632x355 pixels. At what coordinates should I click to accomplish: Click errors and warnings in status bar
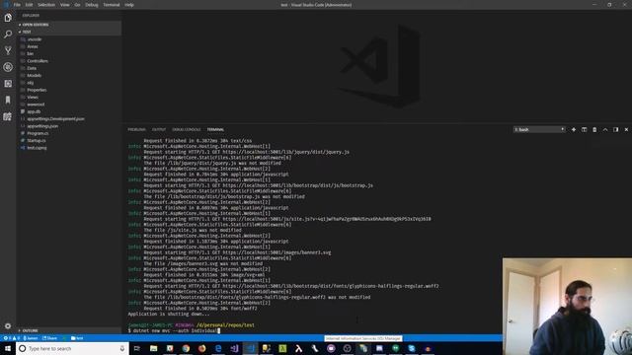(x=11, y=338)
